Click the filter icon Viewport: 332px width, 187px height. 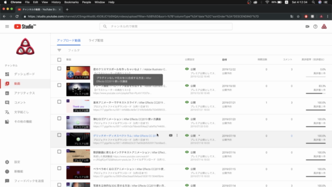point(59,50)
